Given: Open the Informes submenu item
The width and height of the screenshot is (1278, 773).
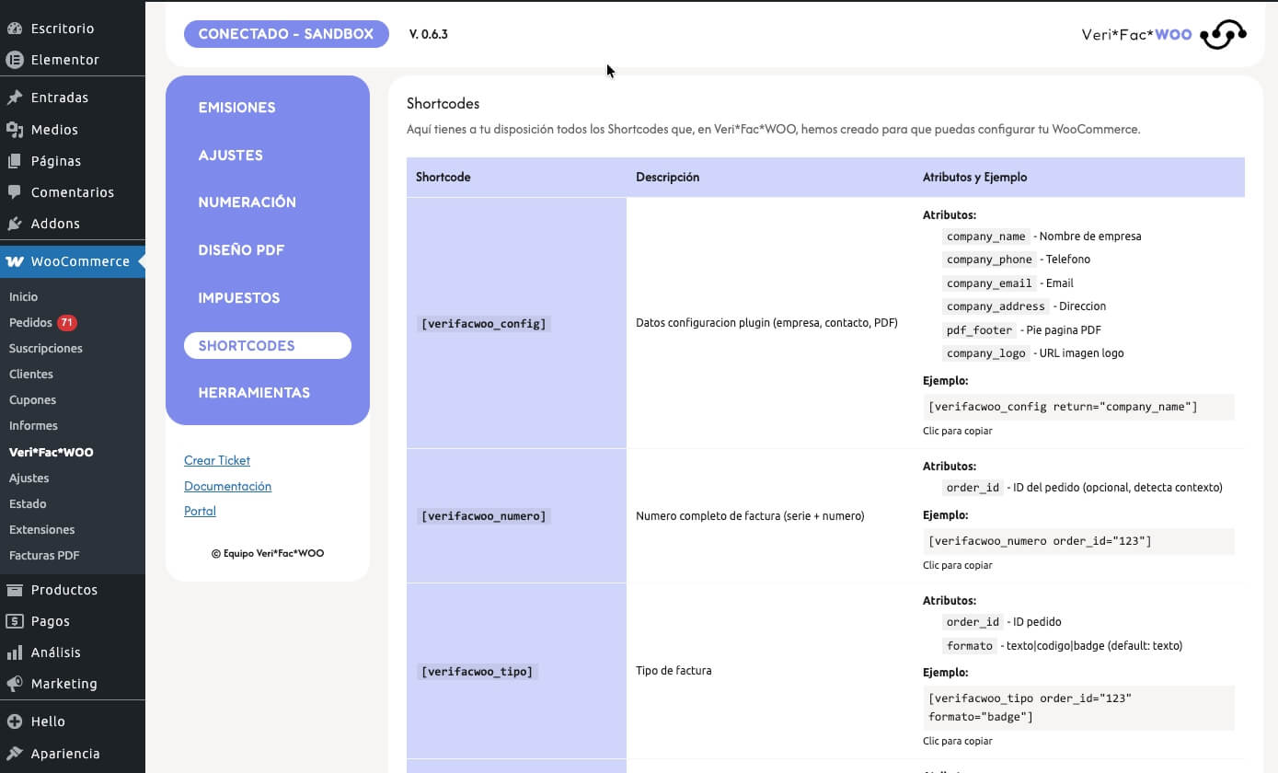Looking at the screenshot, I should click(33, 426).
